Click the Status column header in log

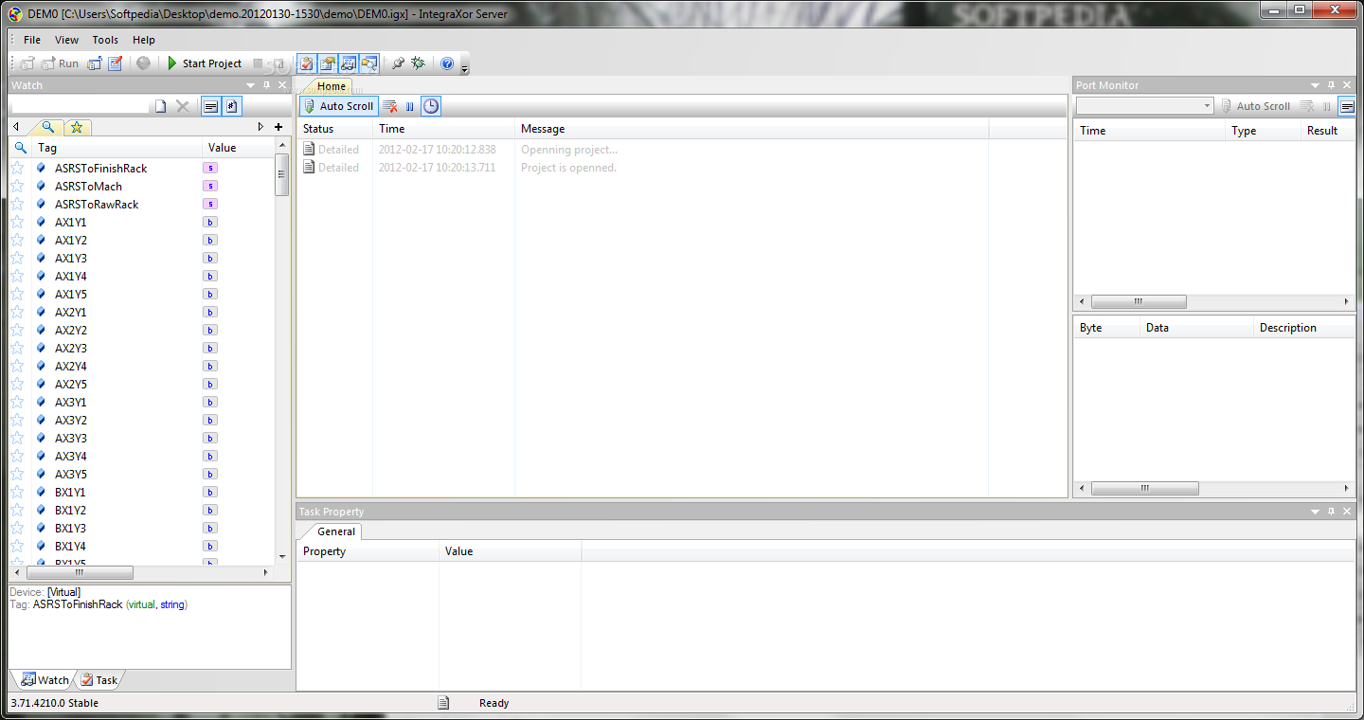coord(335,129)
